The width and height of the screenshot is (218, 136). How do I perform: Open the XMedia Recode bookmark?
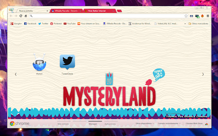coord(115,24)
